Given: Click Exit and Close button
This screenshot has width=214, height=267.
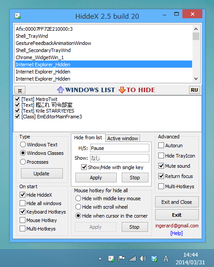Looking at the screenshot, I should point(177,202).
